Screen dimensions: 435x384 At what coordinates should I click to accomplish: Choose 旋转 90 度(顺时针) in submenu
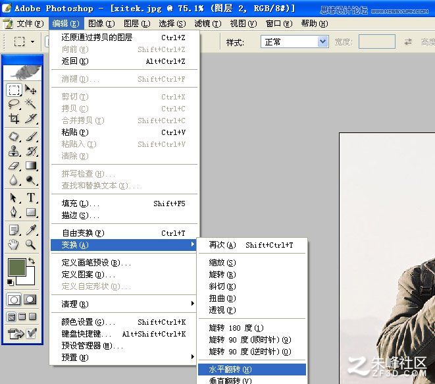pos(252,340)
